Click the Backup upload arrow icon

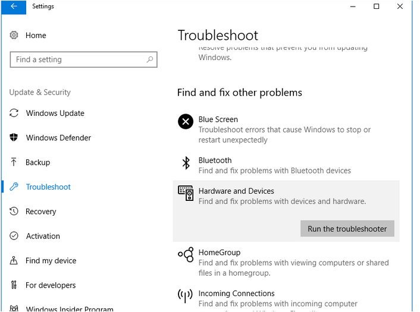pos(14,162)
